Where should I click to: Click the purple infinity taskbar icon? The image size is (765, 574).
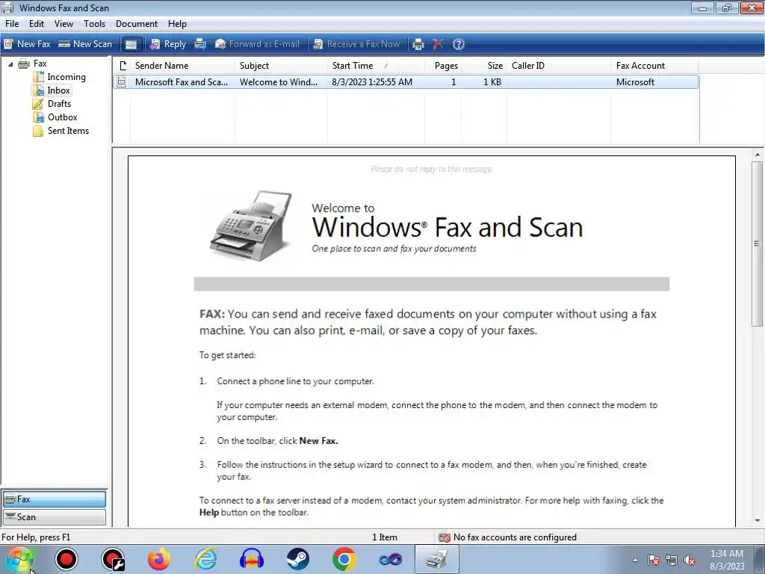pos(390,559)
